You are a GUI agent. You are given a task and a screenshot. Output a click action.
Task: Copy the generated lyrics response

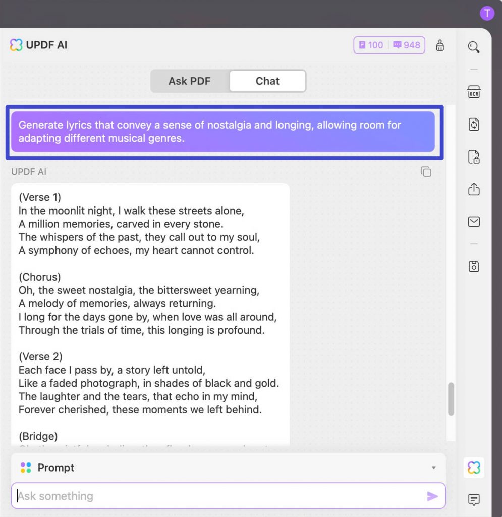tap(425, 172)
